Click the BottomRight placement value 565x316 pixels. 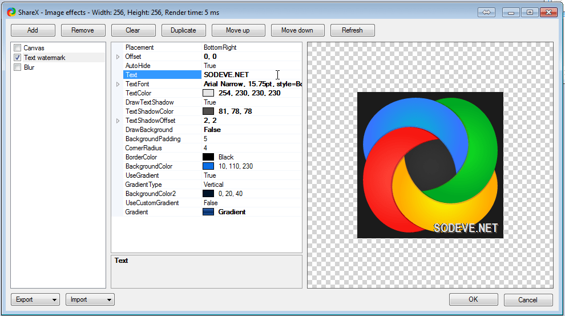pos(220,47)
